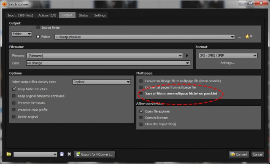Image resolution: width=270 pixels, height=164 pixels.
Task: Click the XnView app icon in title bar
Action: pos(5,4)
